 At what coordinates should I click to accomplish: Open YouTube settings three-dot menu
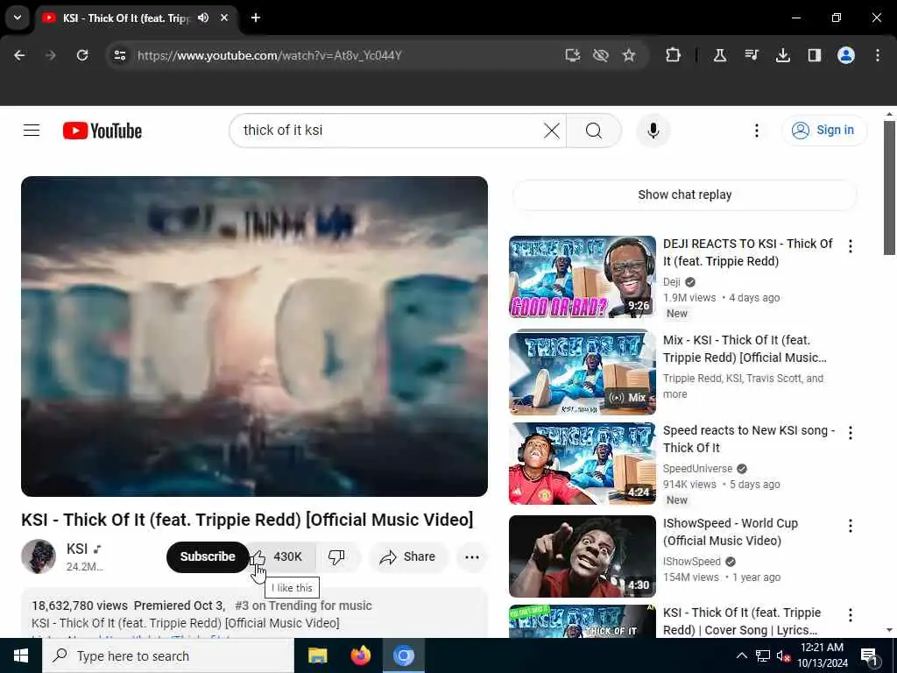(x=756, y=131)
